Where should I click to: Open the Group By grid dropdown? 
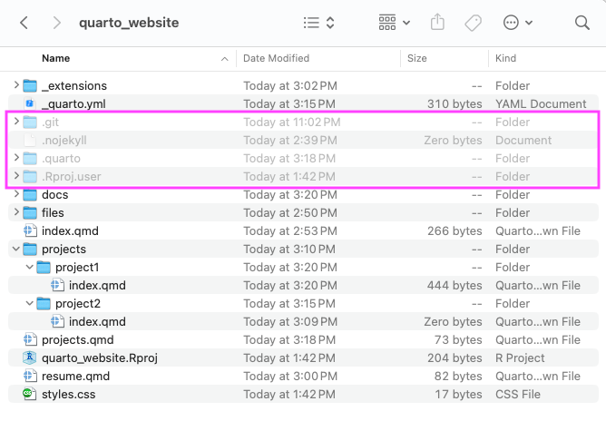click(395, 23)
